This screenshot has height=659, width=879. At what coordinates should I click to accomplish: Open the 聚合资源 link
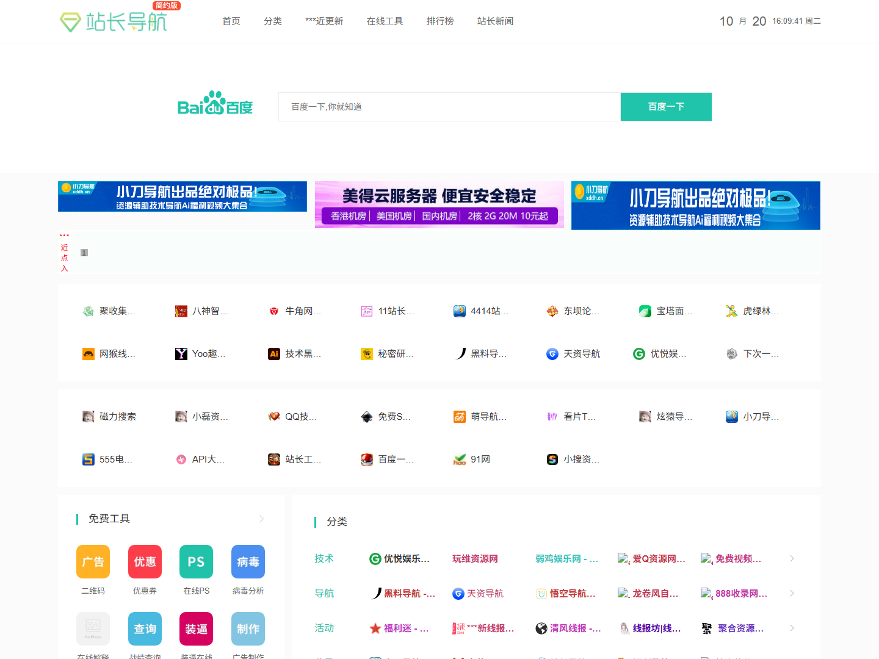(741, 628)
